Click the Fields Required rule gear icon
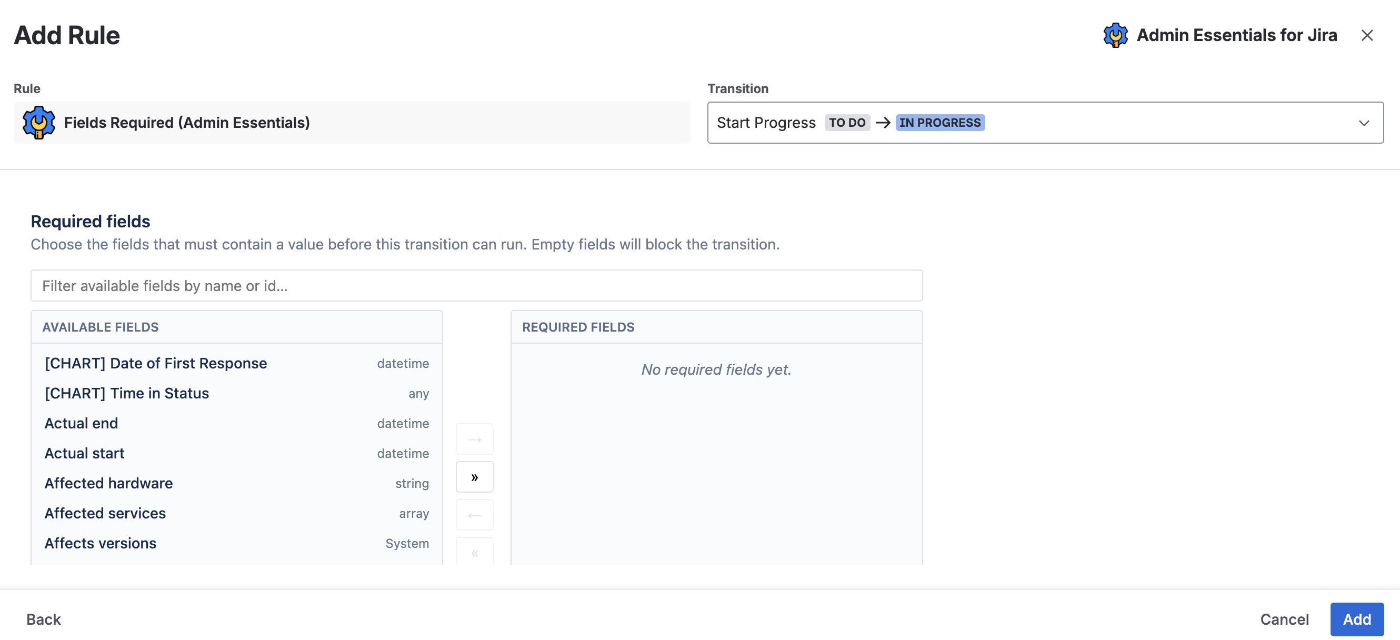Screen dimensions: 1400x640 pos(38,123)
